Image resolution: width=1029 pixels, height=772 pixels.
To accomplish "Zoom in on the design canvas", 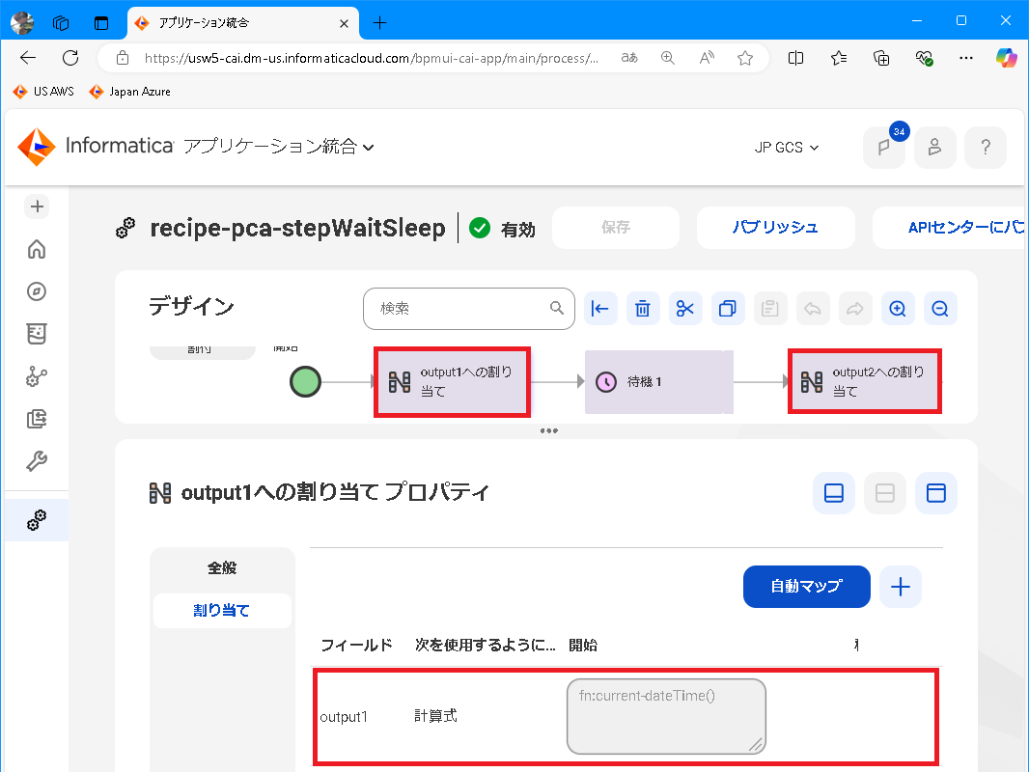I will (x=897, y=308).
